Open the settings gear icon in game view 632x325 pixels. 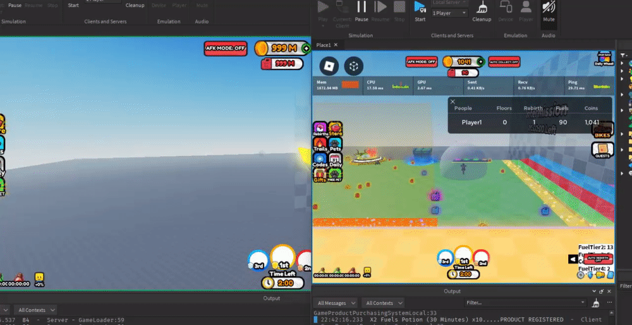pos(581,275)
